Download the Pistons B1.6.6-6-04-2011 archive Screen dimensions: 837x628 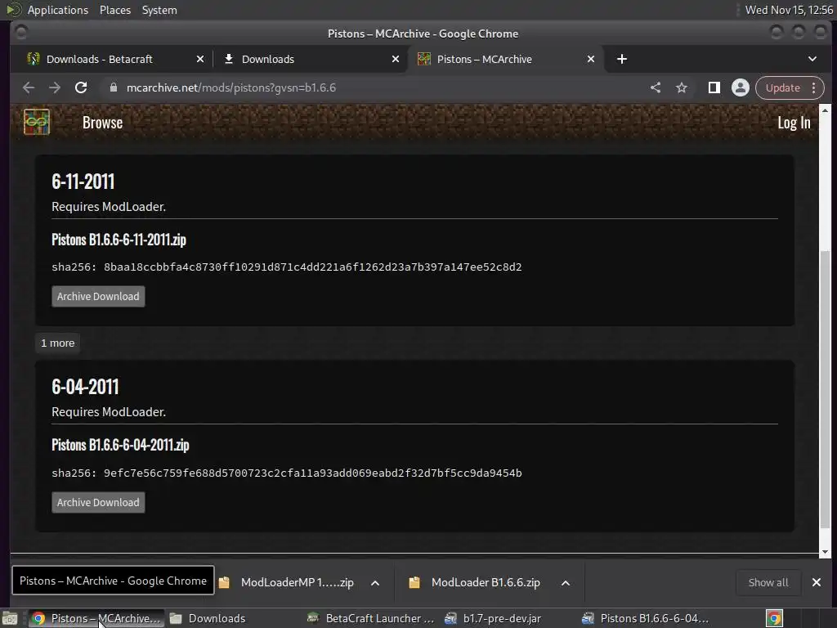tap(98, 503)
